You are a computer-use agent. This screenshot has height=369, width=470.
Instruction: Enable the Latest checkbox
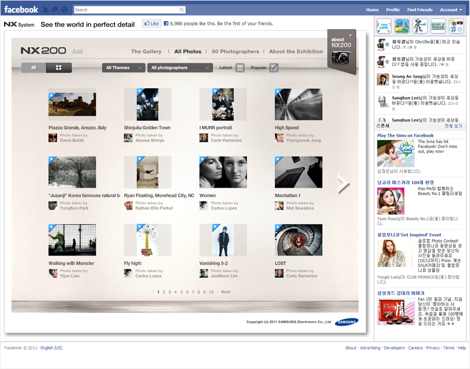240,68
